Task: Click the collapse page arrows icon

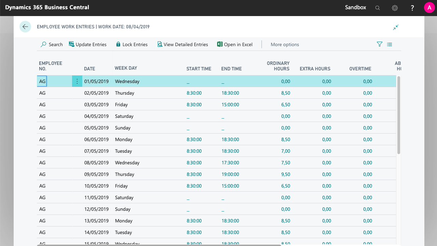Action: (396, 27)
